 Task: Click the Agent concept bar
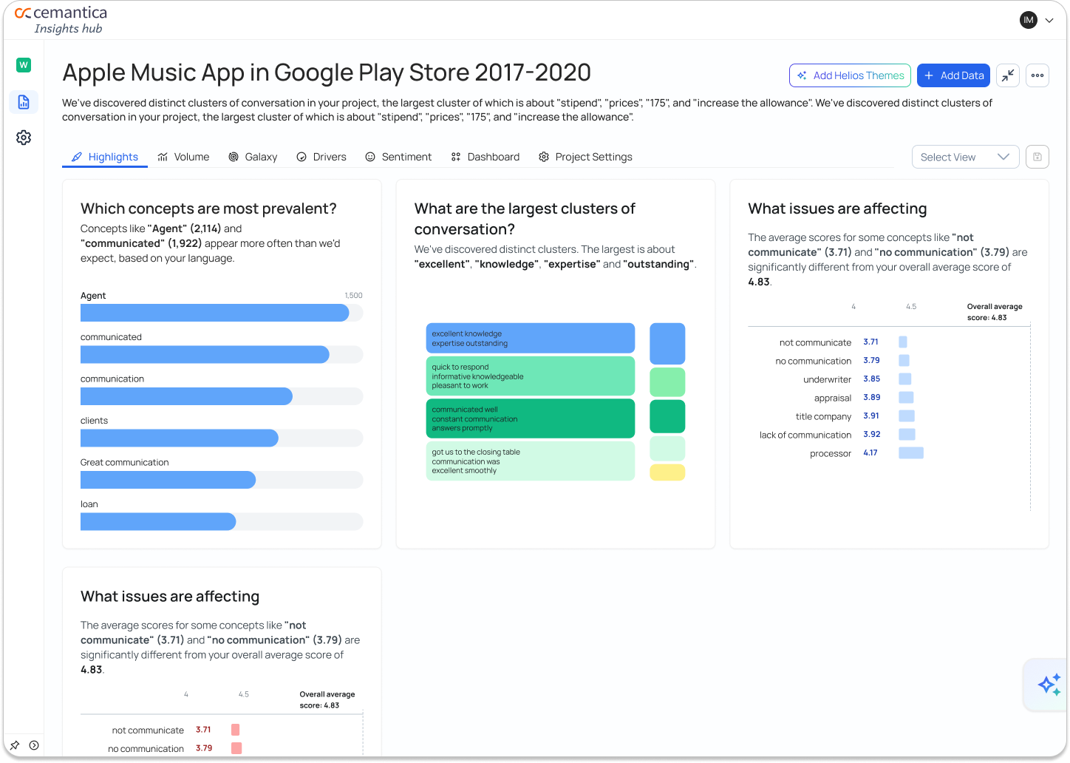tap(222, 313)
